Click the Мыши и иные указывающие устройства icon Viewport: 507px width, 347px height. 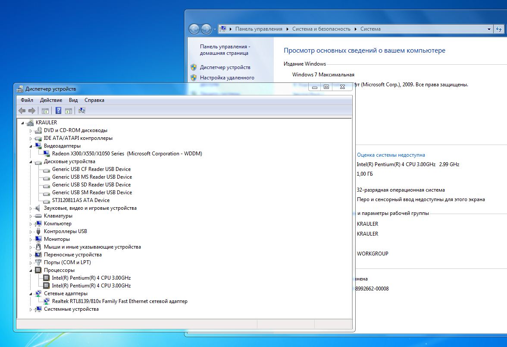38,247
